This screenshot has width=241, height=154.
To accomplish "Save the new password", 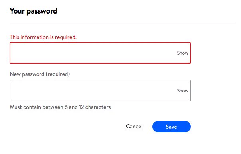I will 172,127.
